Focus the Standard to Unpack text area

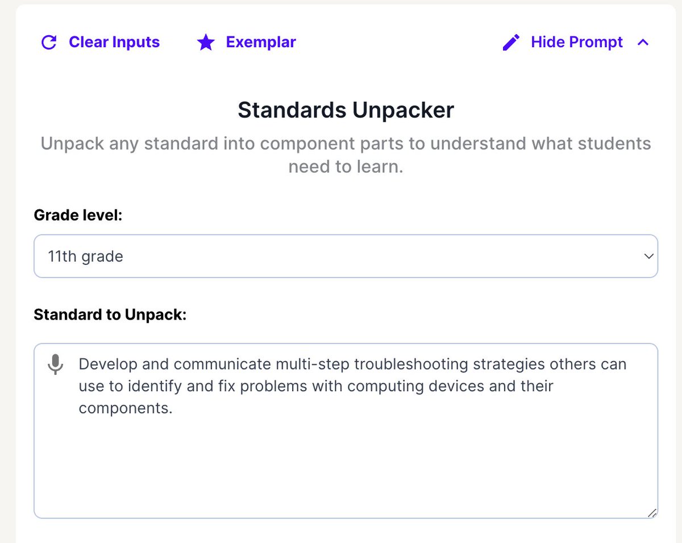pyautogui.click(x=346, y=455)
